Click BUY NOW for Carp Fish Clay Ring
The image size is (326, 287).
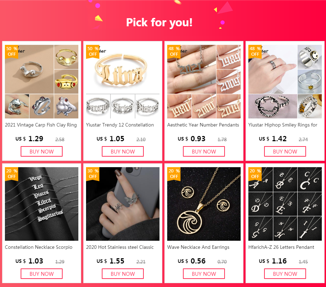click(42, 151)
